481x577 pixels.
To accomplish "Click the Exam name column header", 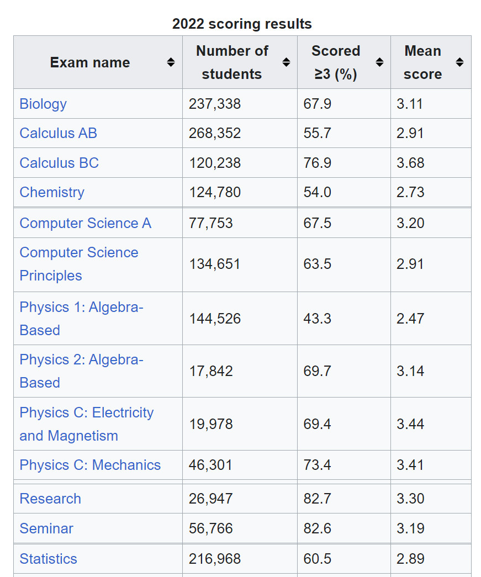I will tap(90, 62).
